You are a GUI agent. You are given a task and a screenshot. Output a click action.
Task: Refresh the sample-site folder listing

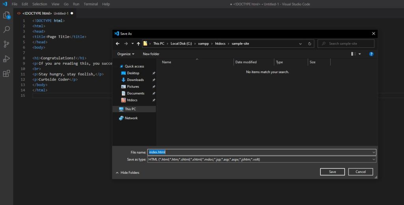(x=310, y=44)
